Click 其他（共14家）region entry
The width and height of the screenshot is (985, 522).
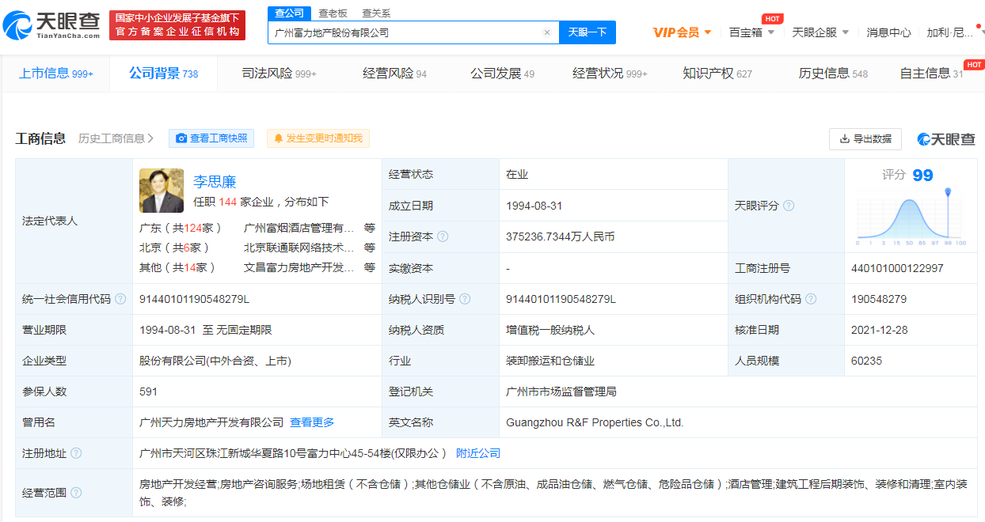[x=178, y=267]
